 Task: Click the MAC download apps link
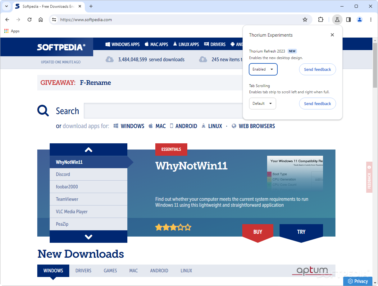coord(157,126)
